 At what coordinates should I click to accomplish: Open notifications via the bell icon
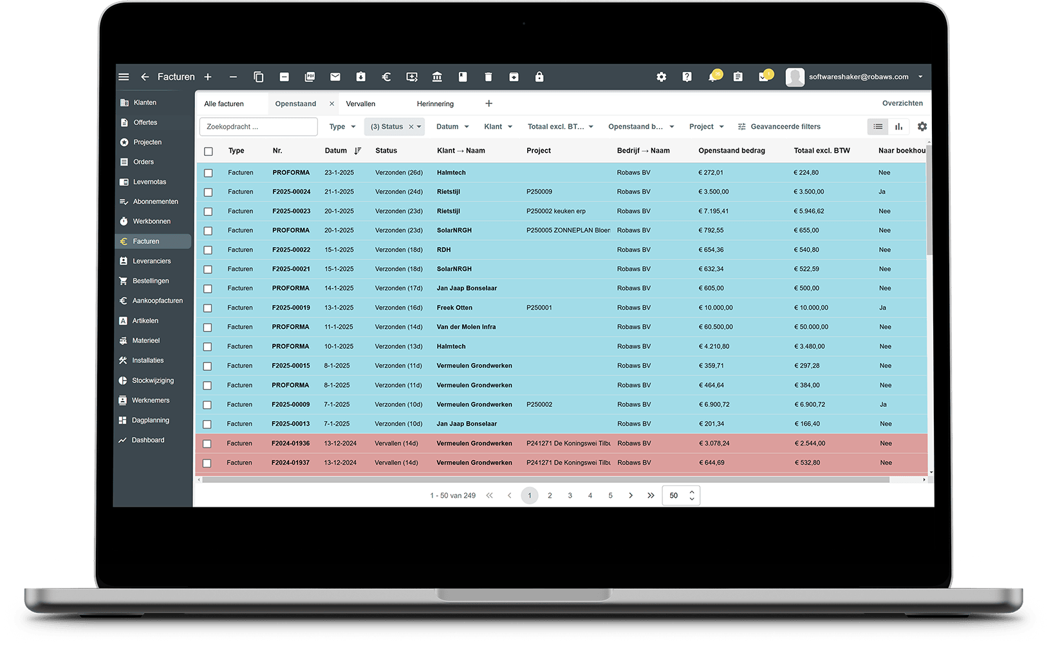click(712, 77)
